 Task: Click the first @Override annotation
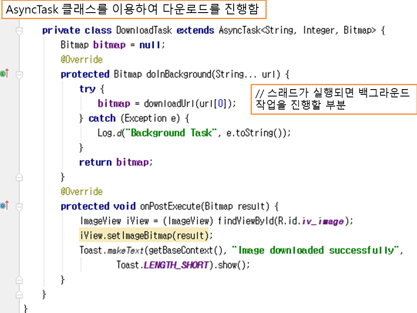(82, 60)
